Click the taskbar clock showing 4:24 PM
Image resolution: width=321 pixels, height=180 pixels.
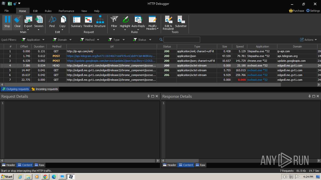[x=308, y=177]
